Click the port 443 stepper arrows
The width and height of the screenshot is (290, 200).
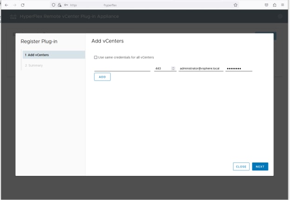173,69
